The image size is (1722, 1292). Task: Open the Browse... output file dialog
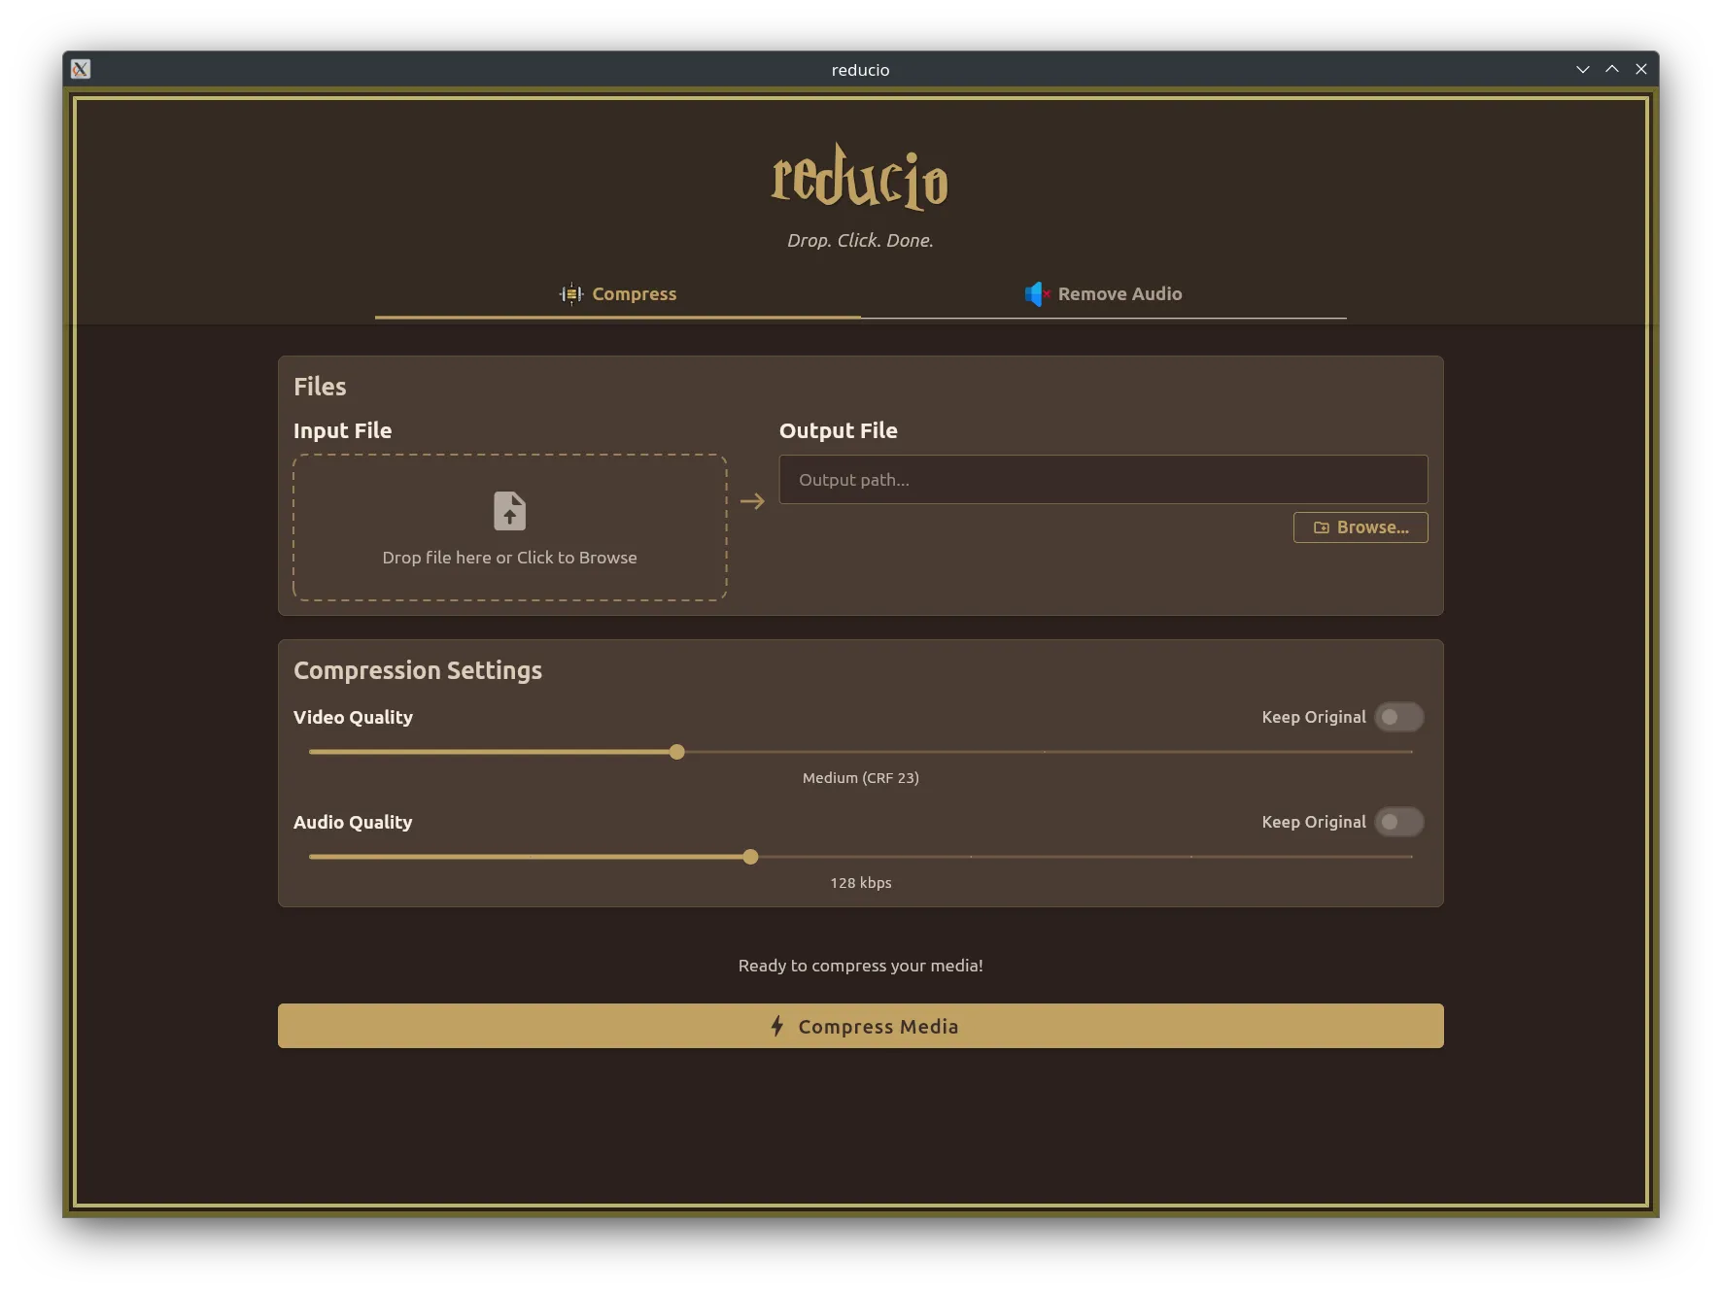[x=1360, y=527]
